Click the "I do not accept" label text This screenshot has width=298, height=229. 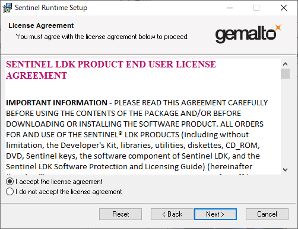[x=69, y=192]
